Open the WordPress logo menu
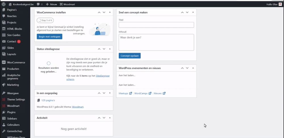Viewport: 284px width, 138px height. pos(4,4)
